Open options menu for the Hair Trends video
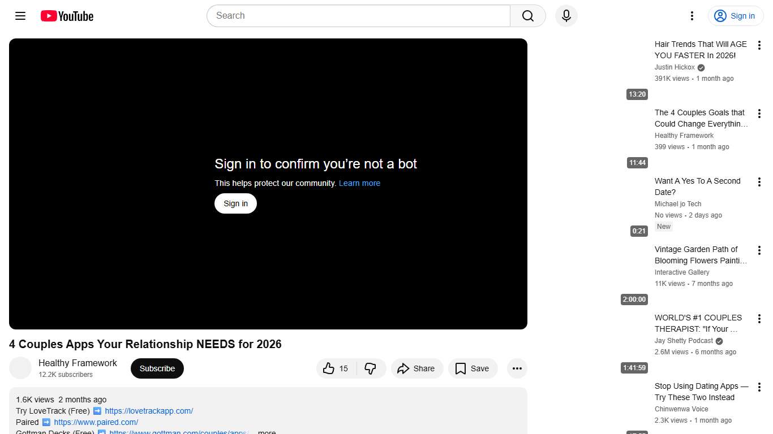This screenshot has height=434, width=773. coord(759,45)
